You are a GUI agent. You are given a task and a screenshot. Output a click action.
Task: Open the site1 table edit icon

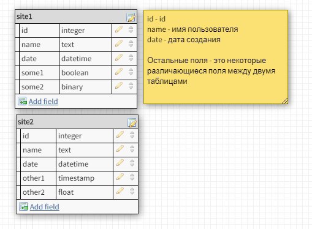[131, 17]
